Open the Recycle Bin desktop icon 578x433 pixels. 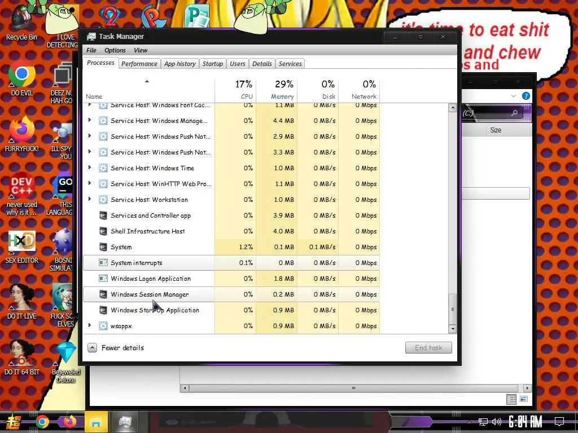(x=21, y=22)
